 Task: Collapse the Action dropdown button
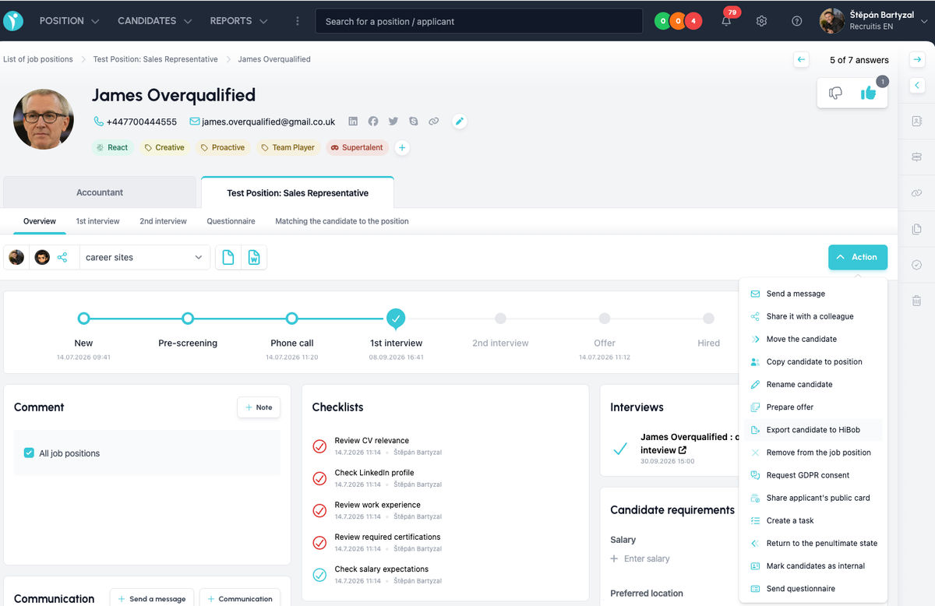857,257
